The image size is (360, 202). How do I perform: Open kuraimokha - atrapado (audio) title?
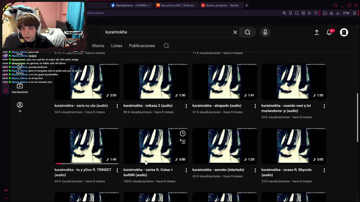click(217, 106)
